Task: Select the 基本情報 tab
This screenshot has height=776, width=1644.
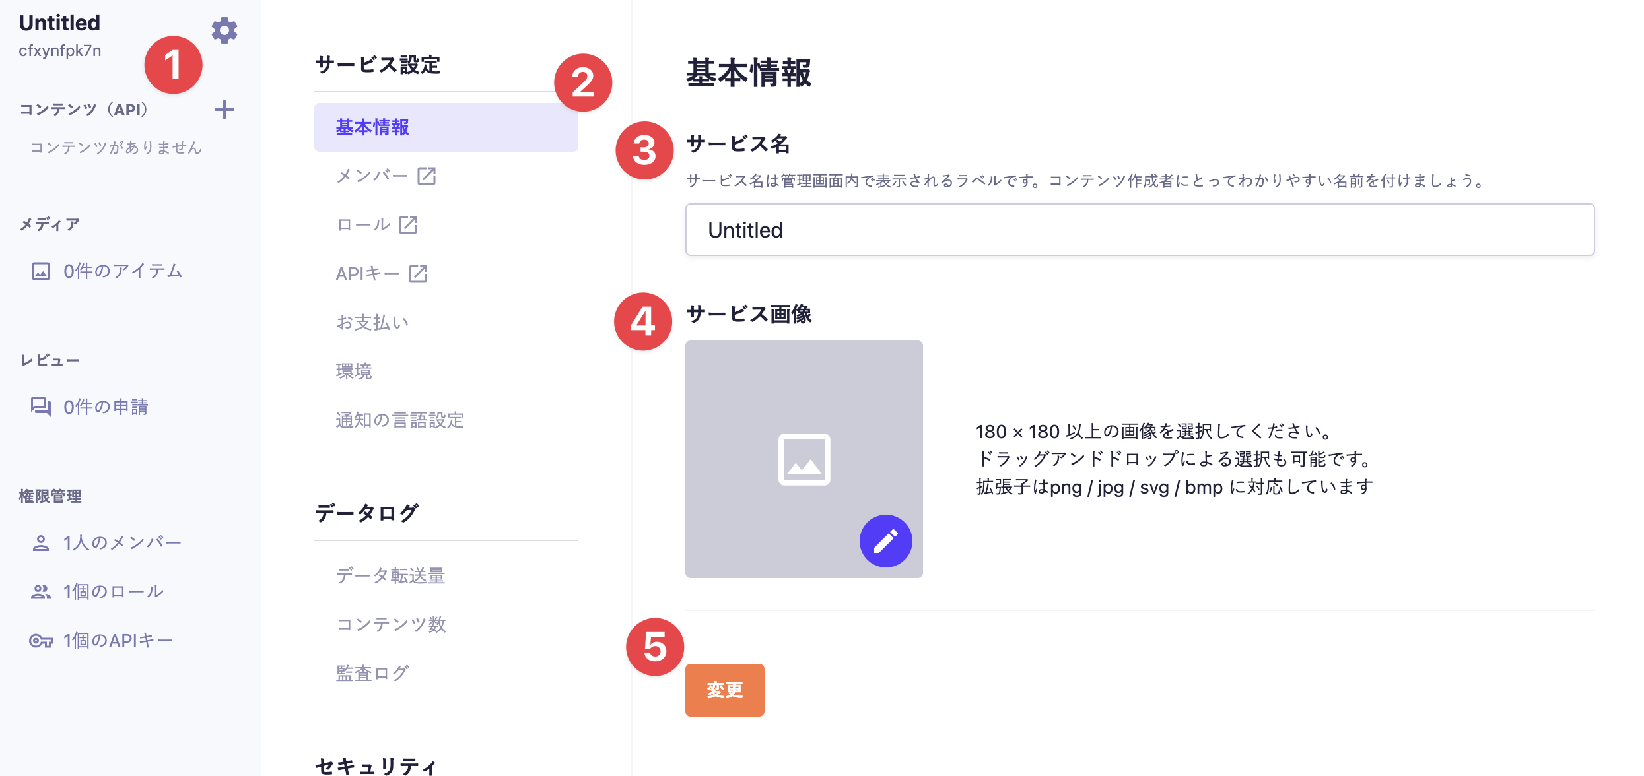Action: (x=372, y=127)
